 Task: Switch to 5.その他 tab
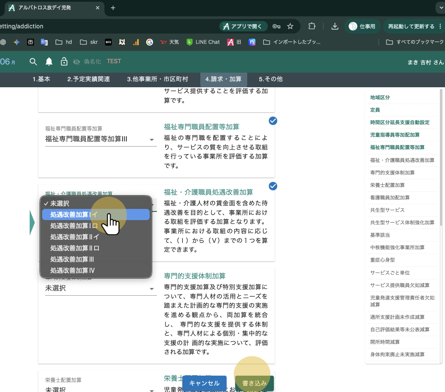point(270,79)
